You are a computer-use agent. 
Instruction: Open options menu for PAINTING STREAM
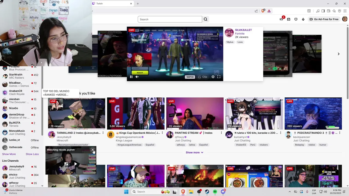point(221,133)
